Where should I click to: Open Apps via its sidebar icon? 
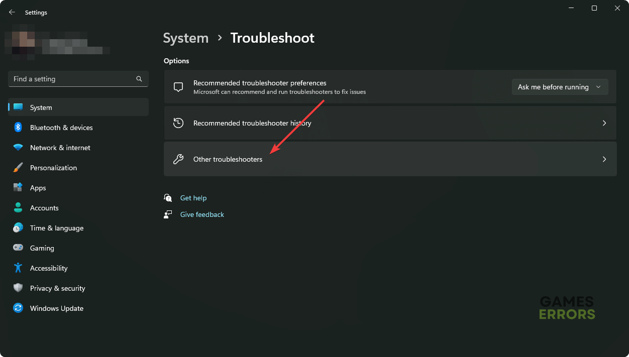(18, 188)
